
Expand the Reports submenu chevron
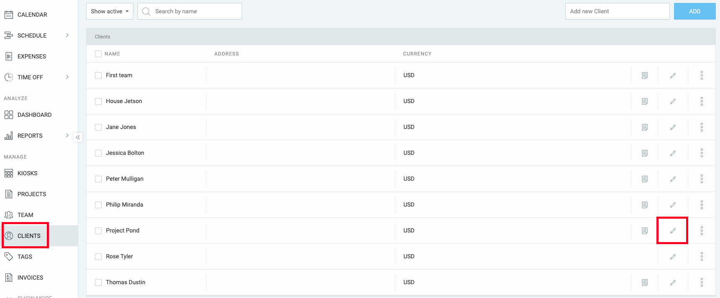pos(67,136)
